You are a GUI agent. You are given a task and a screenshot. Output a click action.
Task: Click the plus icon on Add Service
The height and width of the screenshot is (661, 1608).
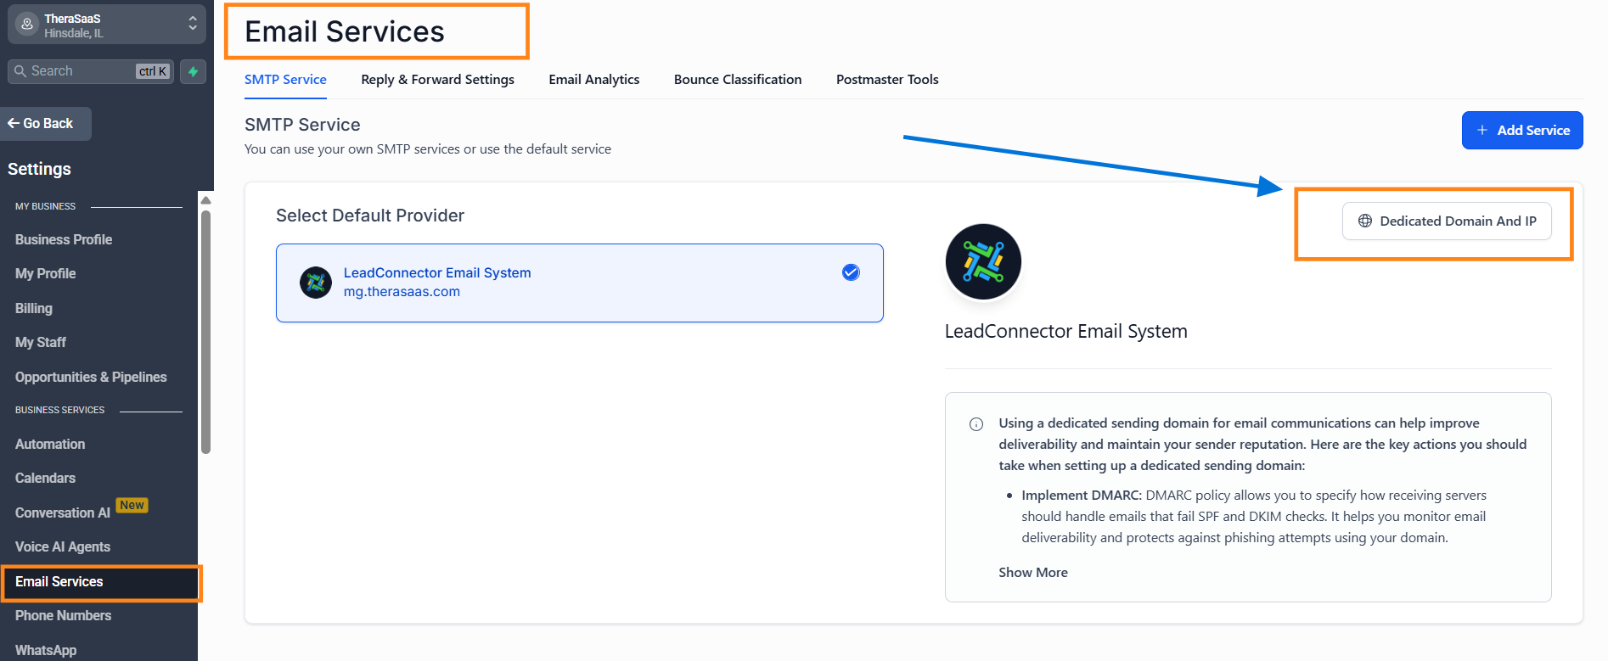[1482, 130]
